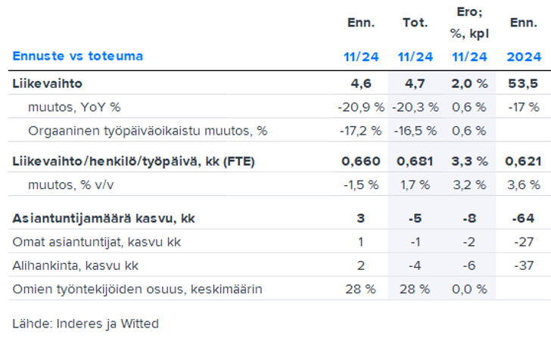Select the "muutos, % v/v" row label
This screenshot has width=551, height=338.
pos(71,185)
